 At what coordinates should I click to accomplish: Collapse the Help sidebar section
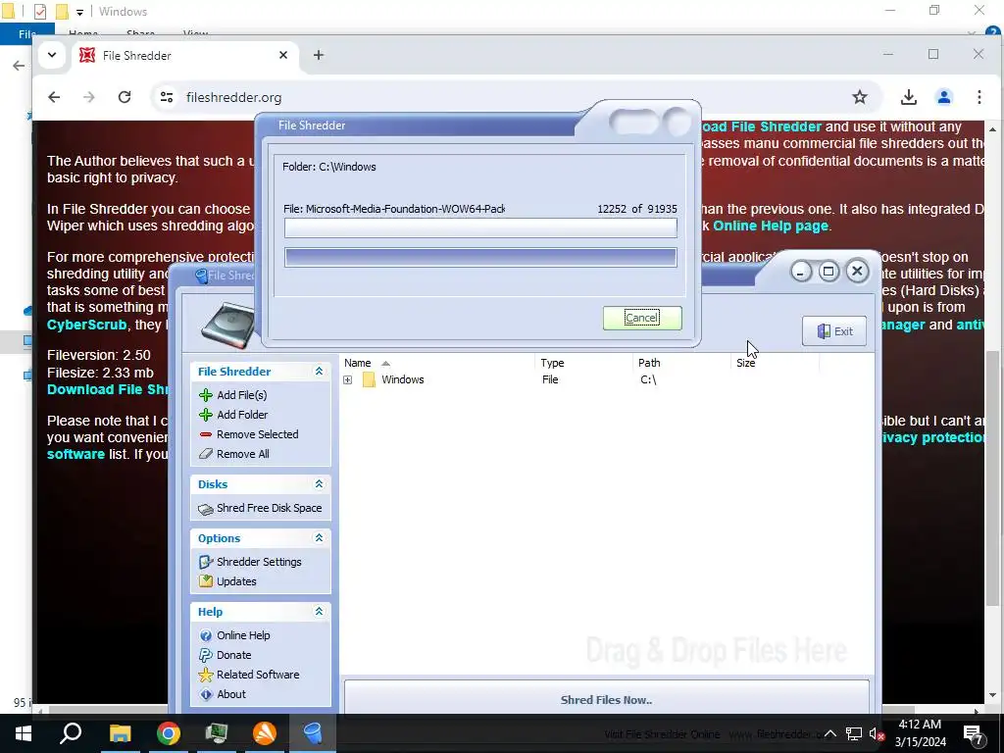(x=319, y=612)
